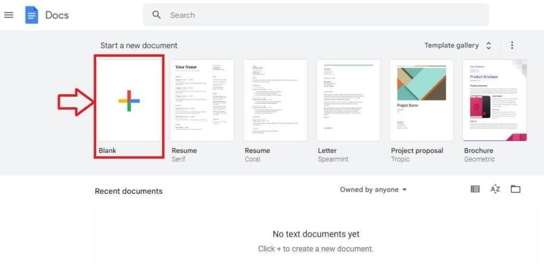Open the Project proposal Tropic template
This screenshot has height=264, width=544.
421,100
